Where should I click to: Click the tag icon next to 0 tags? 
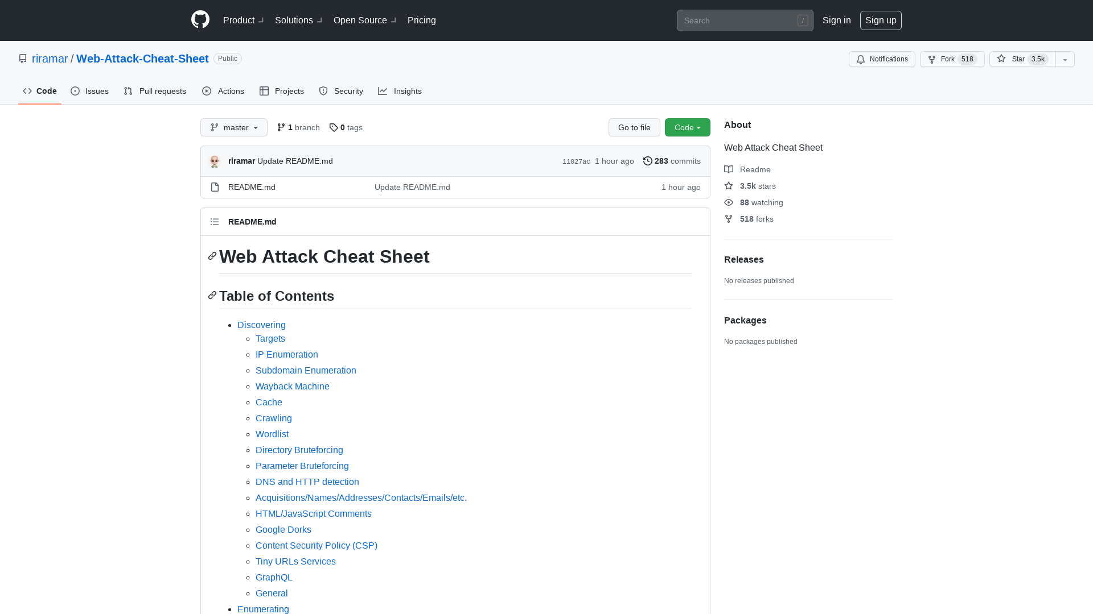coord(334,127)
